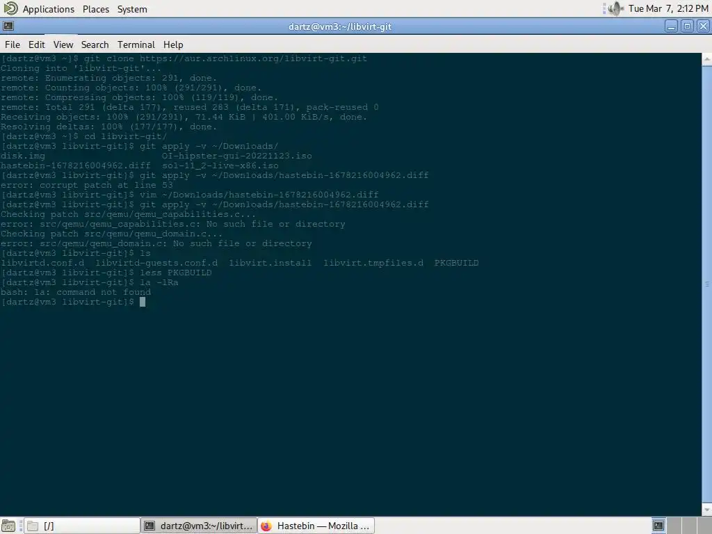Click the "Enumerating objects: 291, done." line

tap(109, 78)
